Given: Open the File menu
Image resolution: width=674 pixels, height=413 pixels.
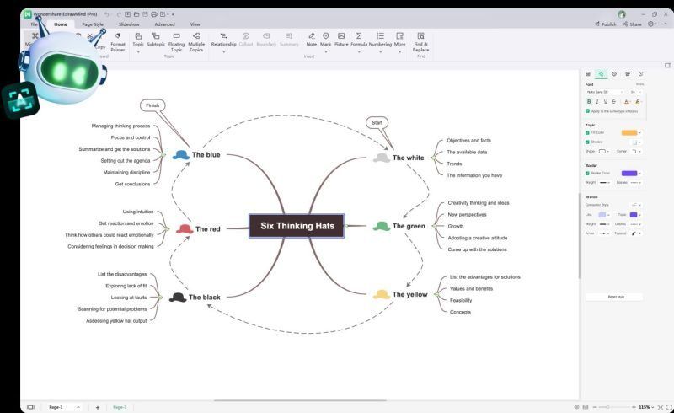Looking at the screenshot, I should click(34, 24).
